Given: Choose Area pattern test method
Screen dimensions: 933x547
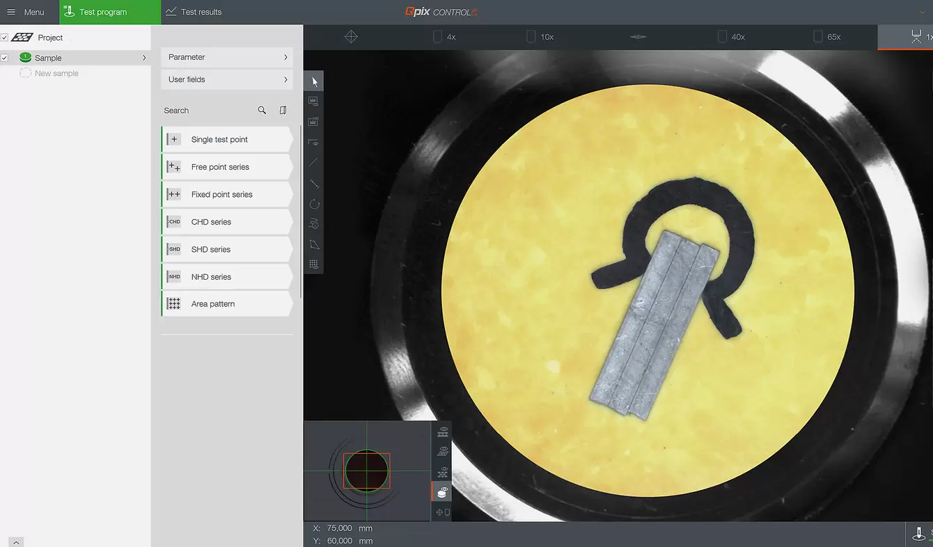Looking at the screenshot, I should 227,304.
